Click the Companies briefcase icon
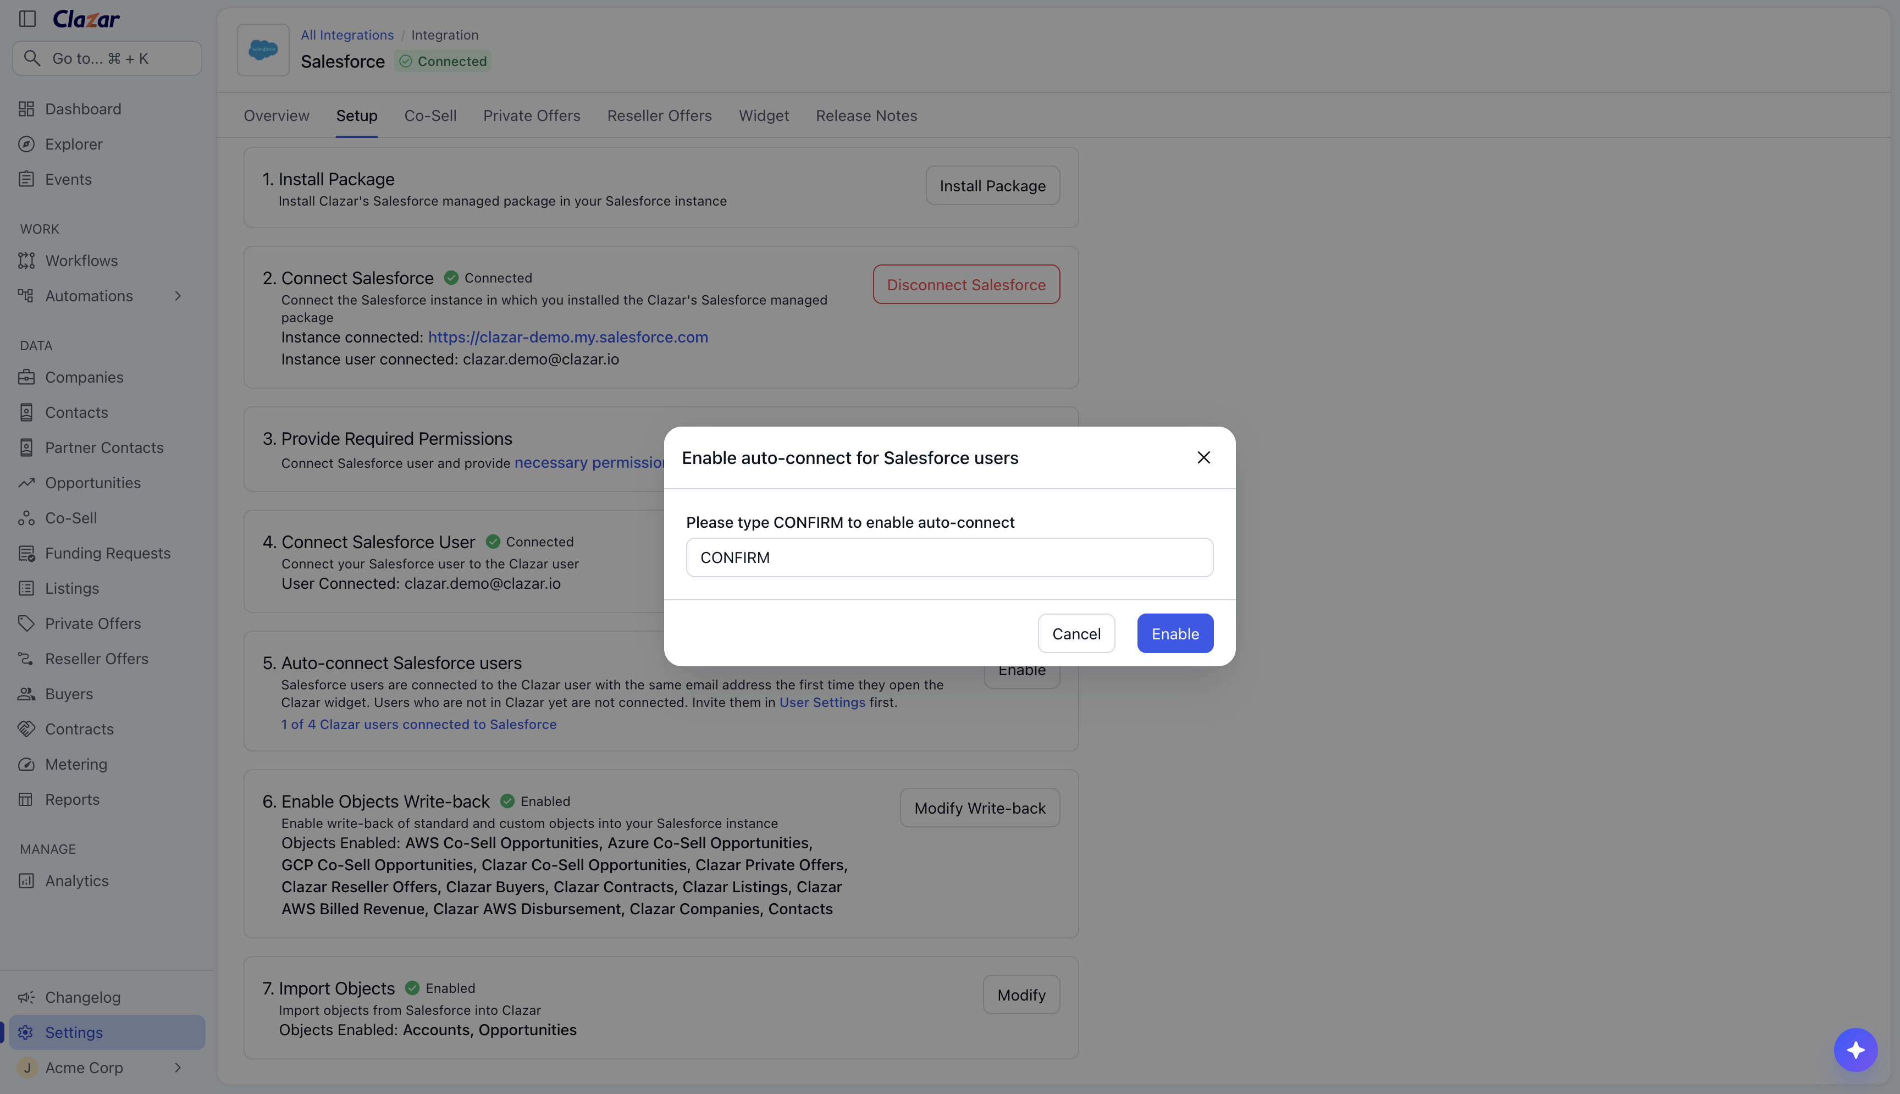 (x=26, y=377)
